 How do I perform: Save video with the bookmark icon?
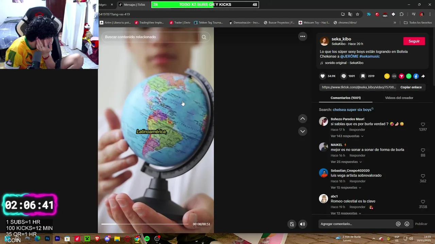pyautogui.click(x=363, y=76)
